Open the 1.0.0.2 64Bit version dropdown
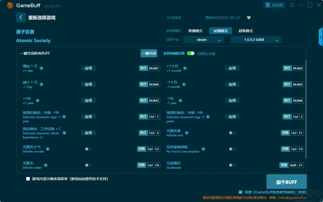The width and height of the screenshot is (323, 202). click(256, 40)
